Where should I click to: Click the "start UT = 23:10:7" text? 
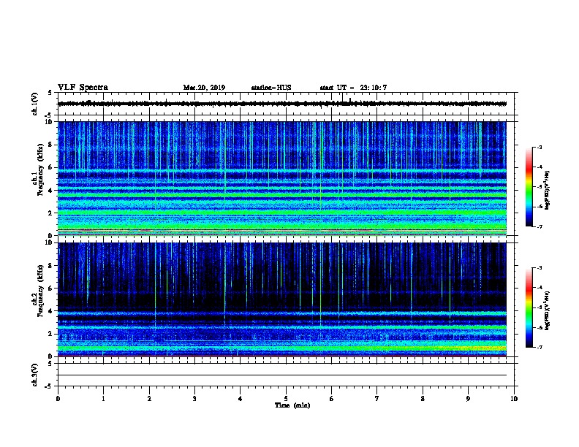pos(353,88)
